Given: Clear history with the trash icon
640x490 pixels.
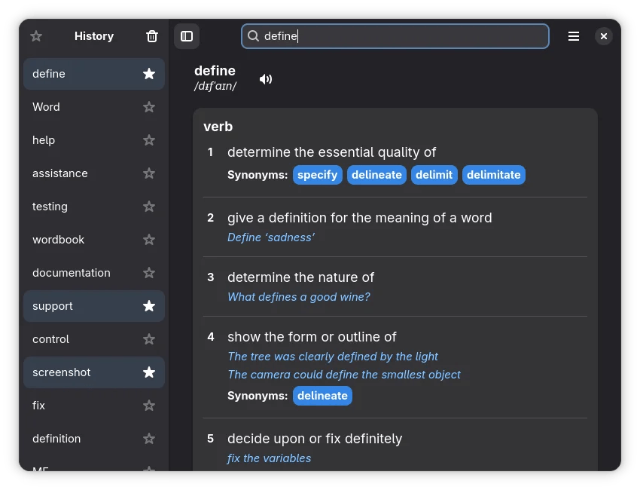Looking at the screenshot, I should [x=152, y=36].
